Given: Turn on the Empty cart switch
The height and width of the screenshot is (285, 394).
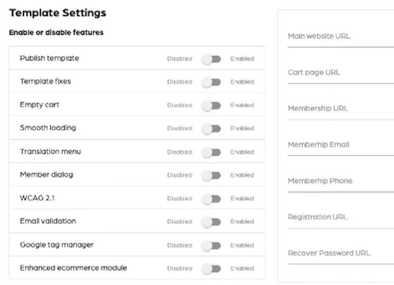Looking at the screenshot, I should [211, 105].
